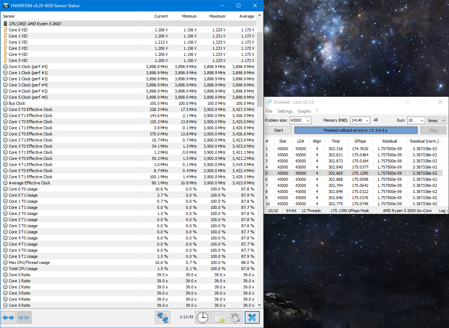Select the Core 2 VID row
Viewport: 449px width, 328px height.
128,42
